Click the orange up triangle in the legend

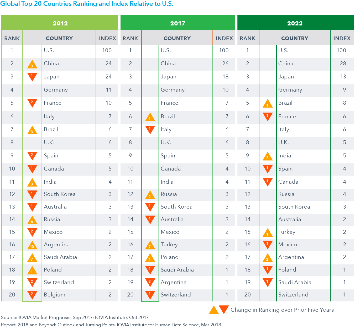point(214,310)
